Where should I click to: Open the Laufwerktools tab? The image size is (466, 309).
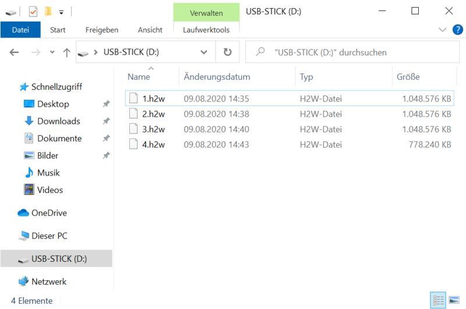point(206,30)
